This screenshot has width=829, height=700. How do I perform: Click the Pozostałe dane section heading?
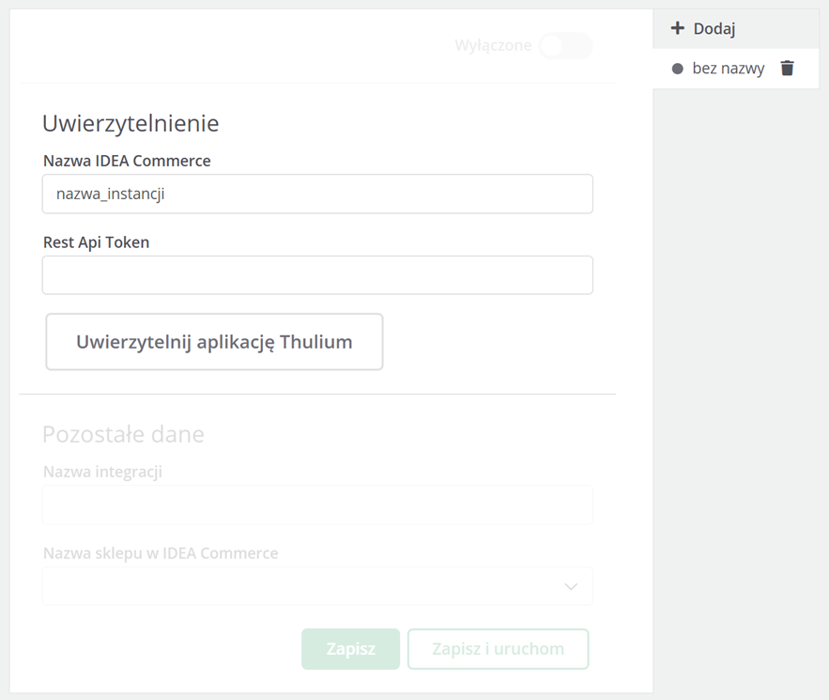123,434
